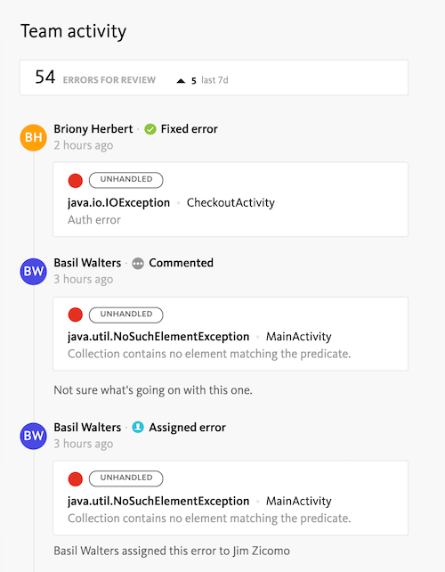Click the up-arrow trend indicator beside 5
Viewport: 445px width, 572px height.
[x=181, y=80]
